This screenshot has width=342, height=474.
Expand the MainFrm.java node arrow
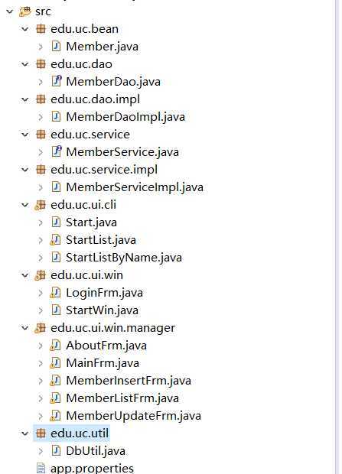pyautogui.click(x=41, y=363)
